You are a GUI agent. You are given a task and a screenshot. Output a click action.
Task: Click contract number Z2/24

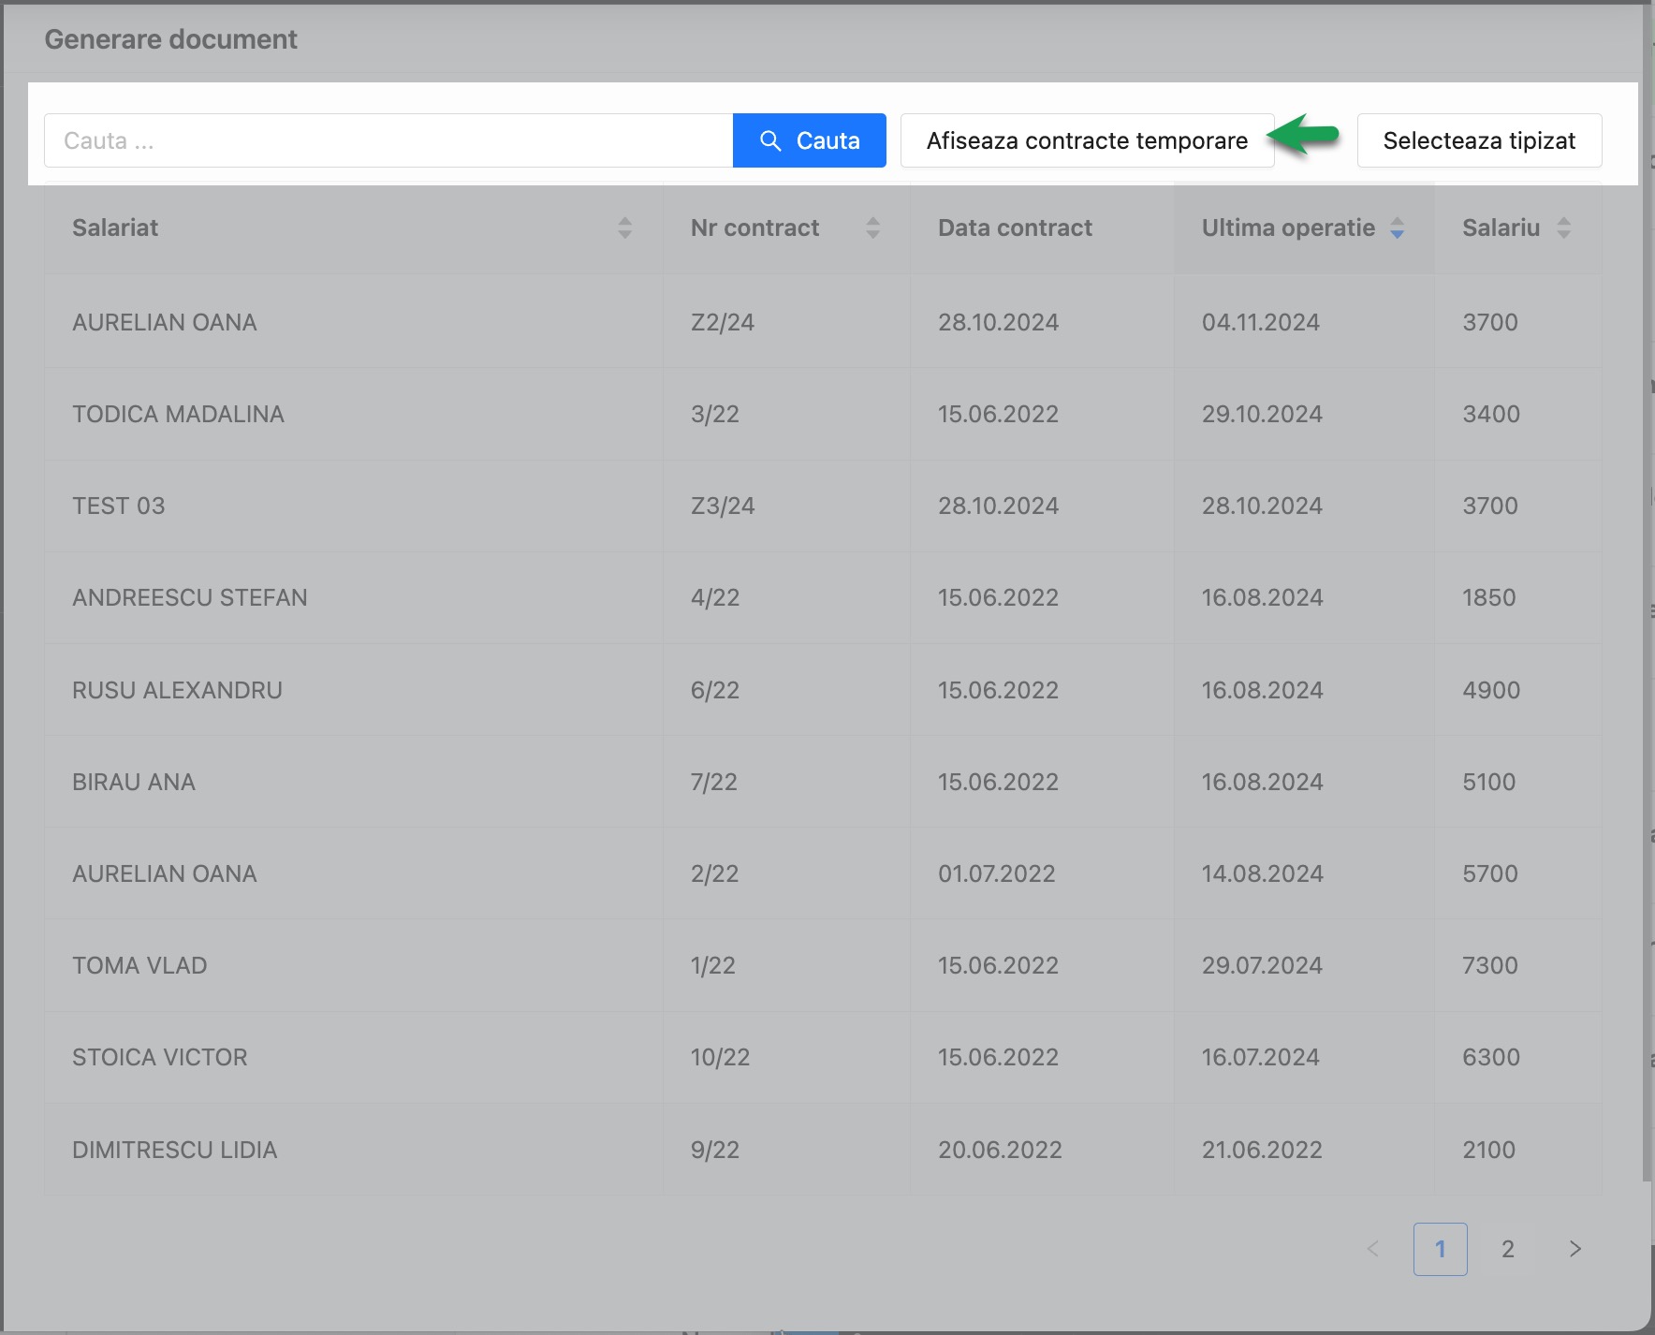(723, 322)
